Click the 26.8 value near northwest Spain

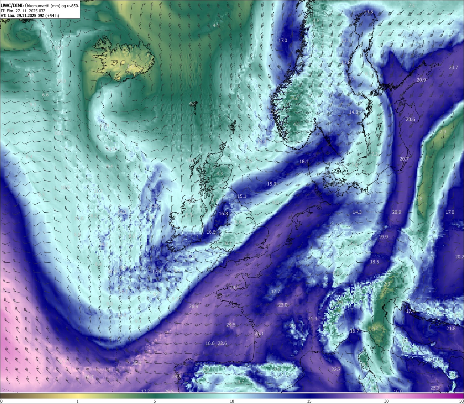coord(169,391)
